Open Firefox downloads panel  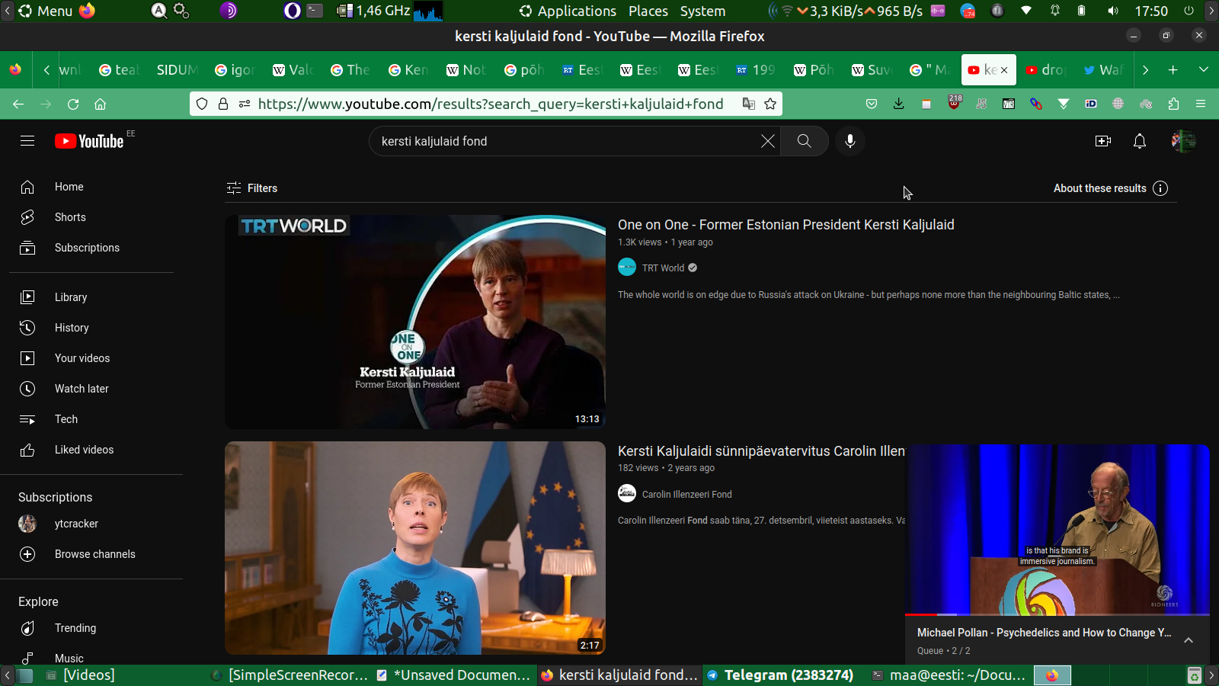pos(899,104)
